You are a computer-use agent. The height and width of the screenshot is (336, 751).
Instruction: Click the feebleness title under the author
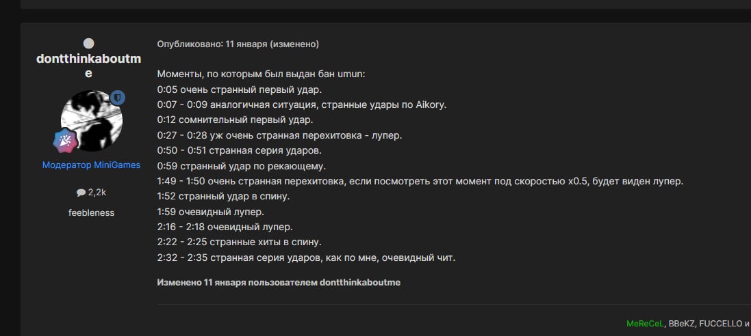[x=91, y=212]
